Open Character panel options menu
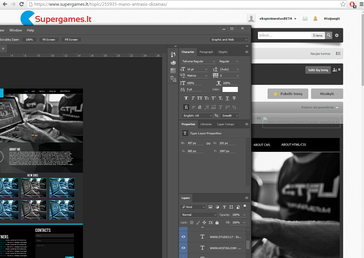This screenshot has width=364, height=258. 247,52
